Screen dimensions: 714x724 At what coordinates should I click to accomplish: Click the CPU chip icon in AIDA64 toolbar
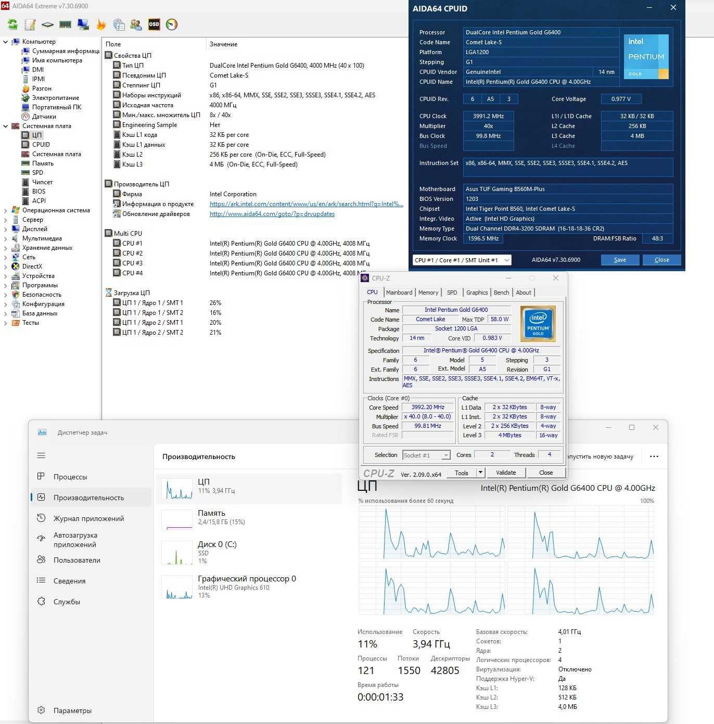(47, 24)
